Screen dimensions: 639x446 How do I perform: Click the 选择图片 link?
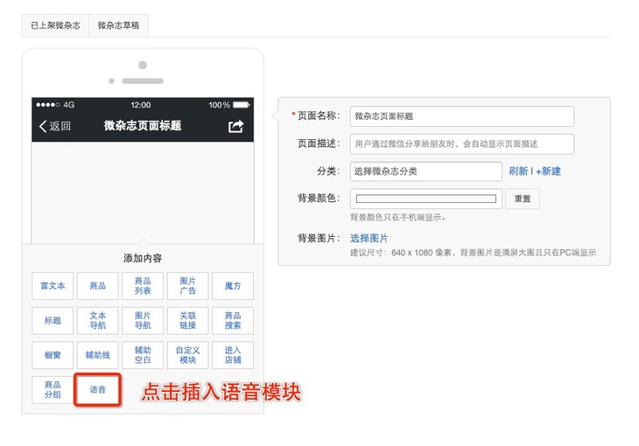[369, 238]
